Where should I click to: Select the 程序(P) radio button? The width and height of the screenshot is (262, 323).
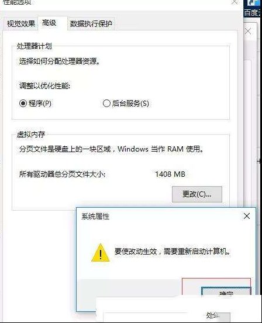pos(23,103)
